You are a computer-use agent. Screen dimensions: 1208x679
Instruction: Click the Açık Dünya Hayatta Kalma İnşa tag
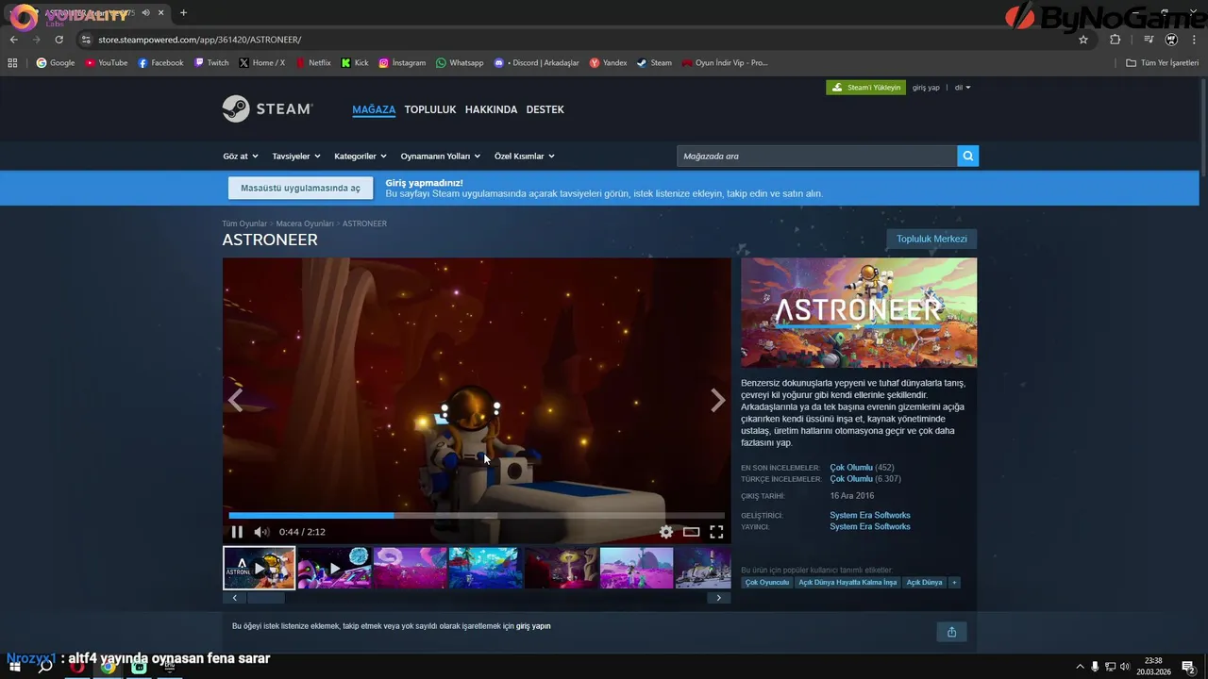[847, 583]
